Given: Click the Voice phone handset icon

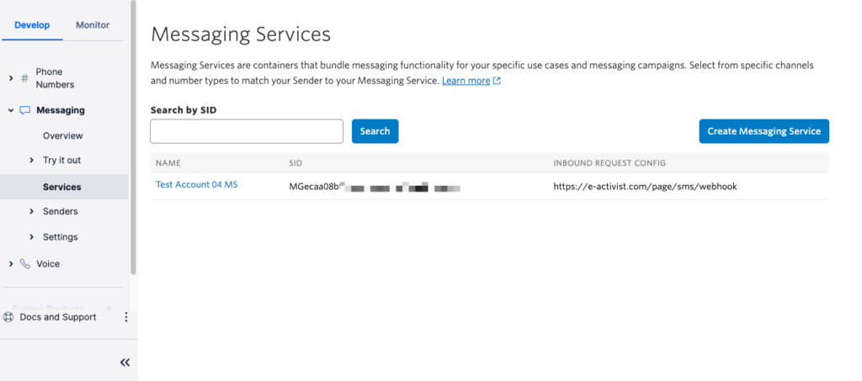Looking at the screenshot, I should [24, 264].
